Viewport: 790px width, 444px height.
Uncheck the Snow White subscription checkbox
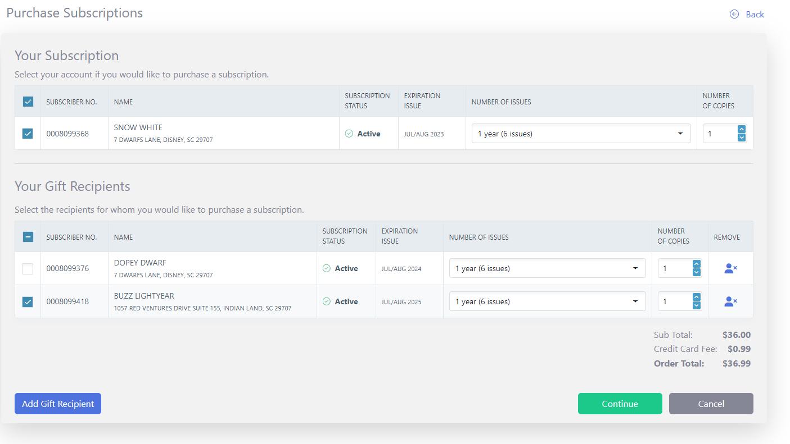[28, 134]
